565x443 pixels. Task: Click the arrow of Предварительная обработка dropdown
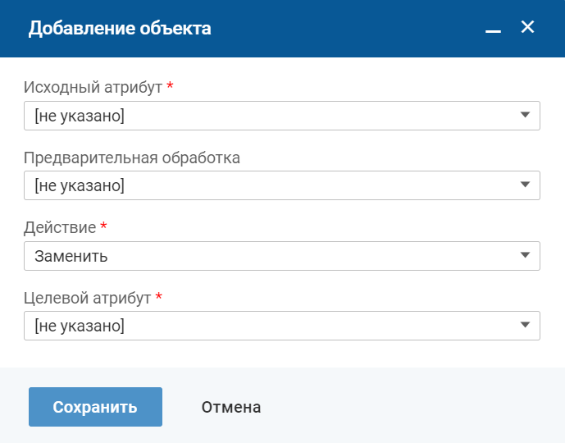coord(526,185)
